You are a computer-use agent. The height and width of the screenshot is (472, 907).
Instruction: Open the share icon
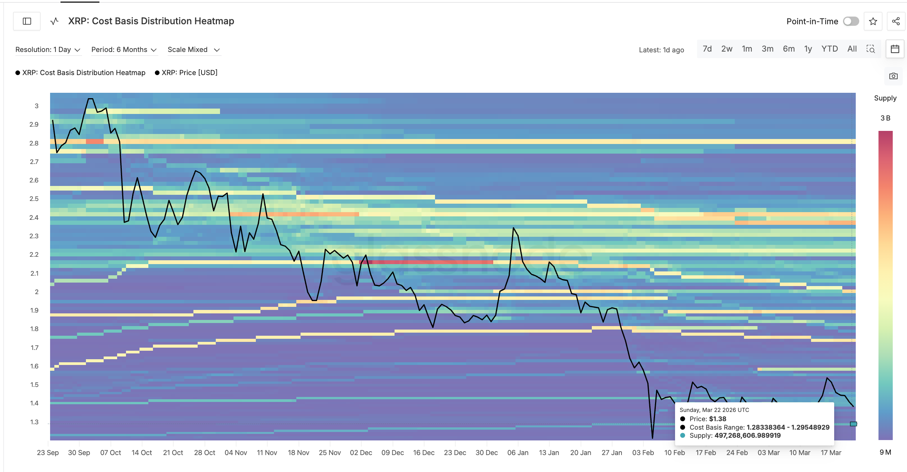click(x=896, y=21)
